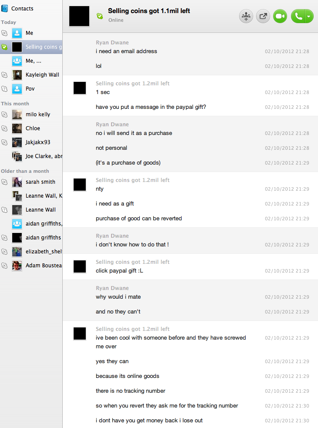Start a voice call with green phone button
The image size is (318, 428).
[x=298, y=17]
